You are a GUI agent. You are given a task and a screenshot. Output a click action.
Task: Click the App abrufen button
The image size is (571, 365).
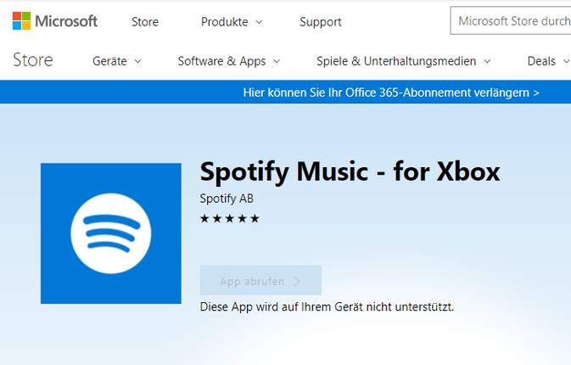(260, 280)
